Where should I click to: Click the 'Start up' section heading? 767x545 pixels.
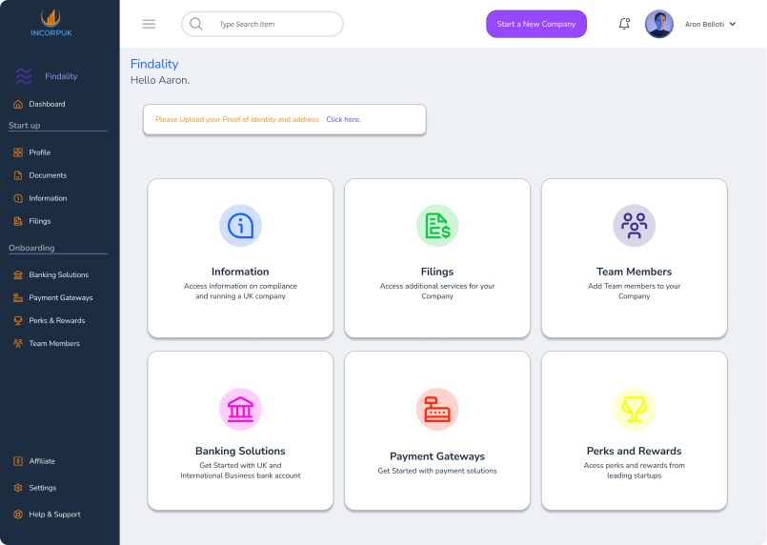pos(25,125)
